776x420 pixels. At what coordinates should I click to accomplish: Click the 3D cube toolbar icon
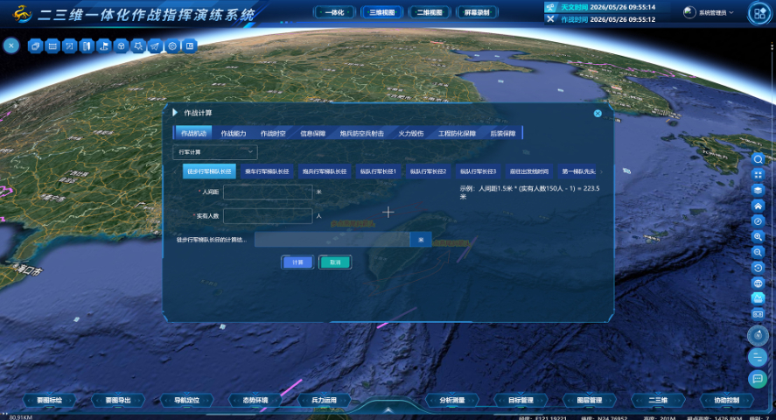point(121,46)
